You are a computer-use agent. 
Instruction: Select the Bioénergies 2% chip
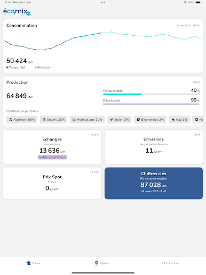pos(150,120)
